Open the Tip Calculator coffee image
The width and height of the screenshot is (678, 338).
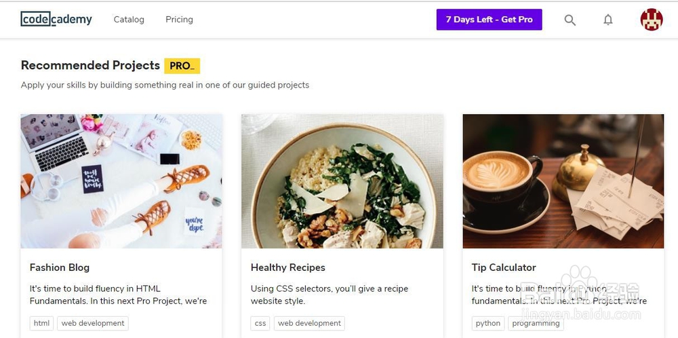click(563, 181)
